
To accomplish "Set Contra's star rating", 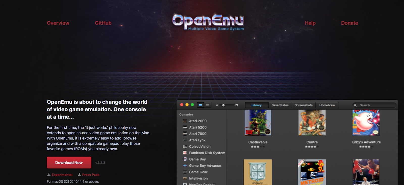I will 312,147.
